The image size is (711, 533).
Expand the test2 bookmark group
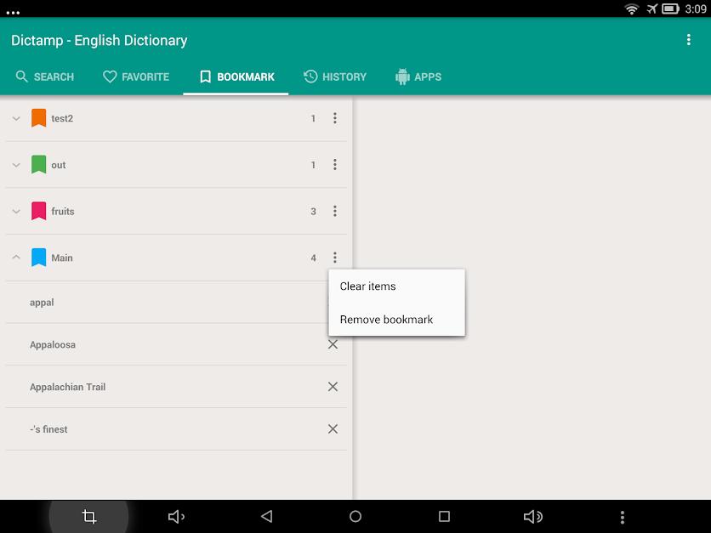click(16, 119)
